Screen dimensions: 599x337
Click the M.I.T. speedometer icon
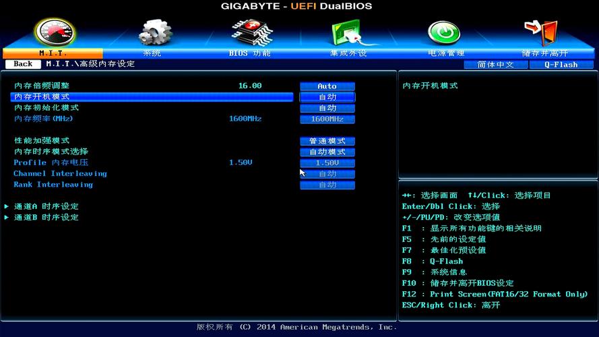(55, 33)
